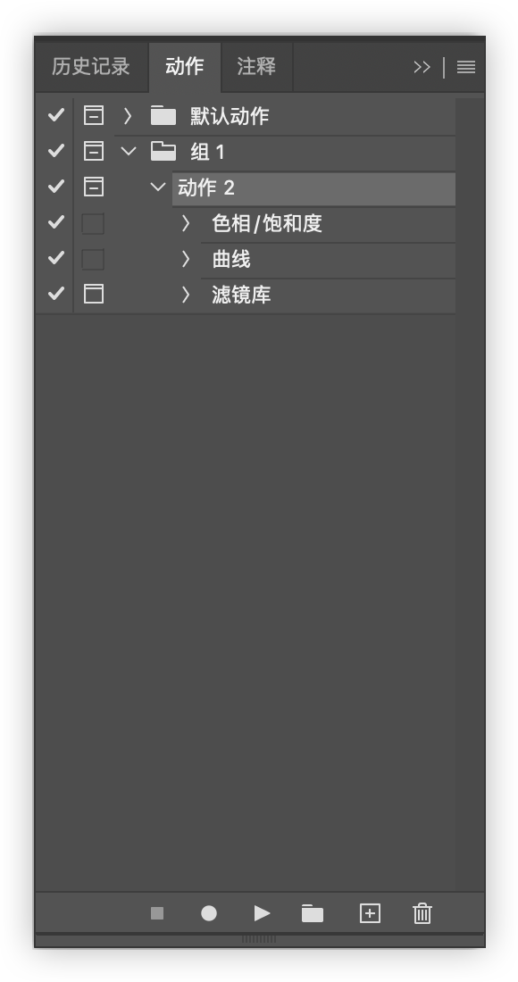Play the selected action
Image resolution: width=518 pixels, height=982 pixels.
tap(262, 913)
